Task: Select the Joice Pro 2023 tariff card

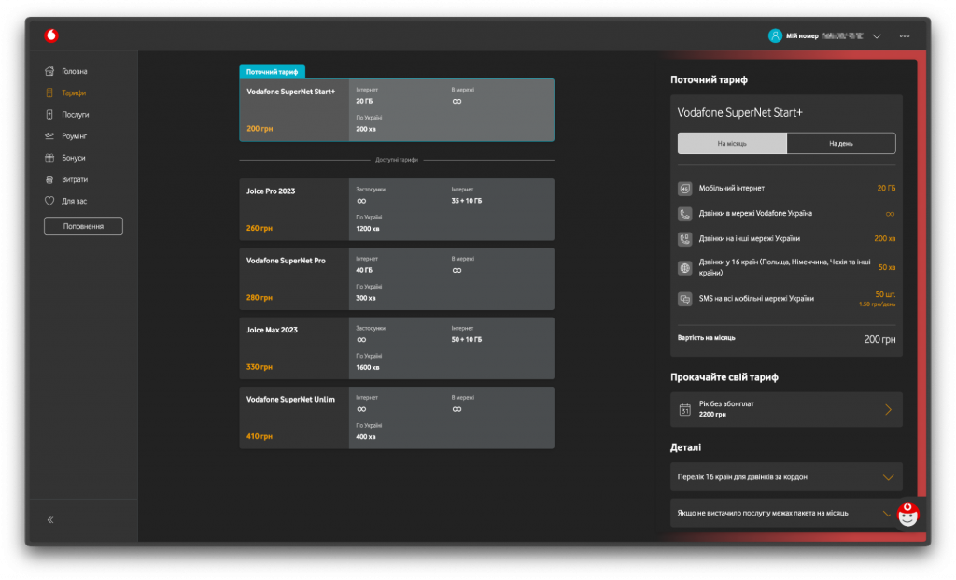Action: pos(397,209)
